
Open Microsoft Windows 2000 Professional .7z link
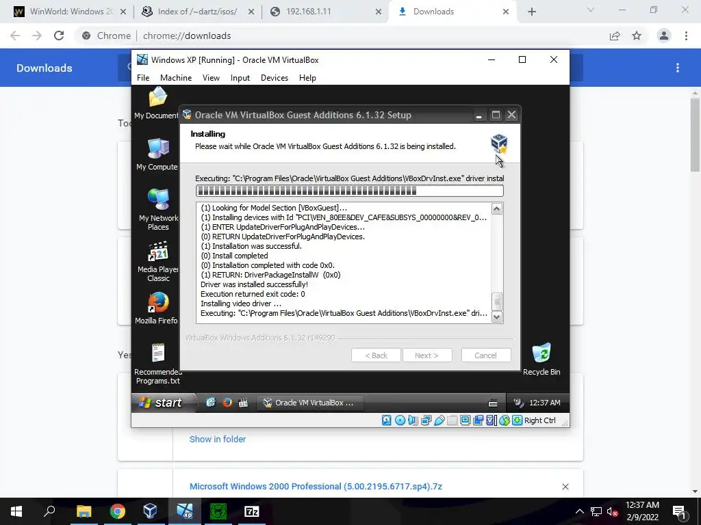pyautogui.click(x=316, y=487)
